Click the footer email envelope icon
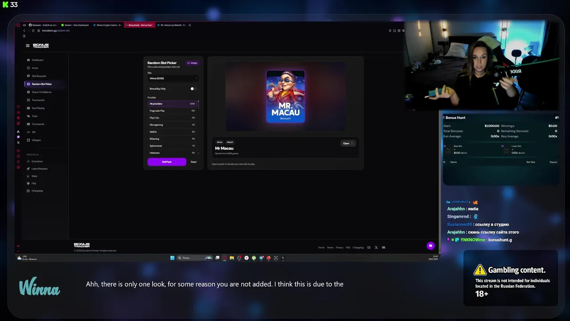The width and height of the screenshot is (570, 321). pos(369,247)
